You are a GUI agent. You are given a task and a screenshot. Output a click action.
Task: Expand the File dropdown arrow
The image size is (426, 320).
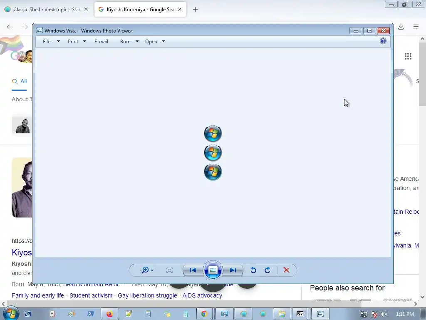pyautogui.click(x=58, y=41)
